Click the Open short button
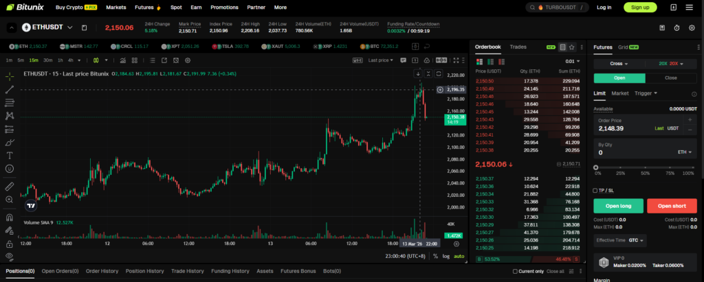Image resolution: width=704 pixels, height=282 pixels. click(x=672, y=206)
